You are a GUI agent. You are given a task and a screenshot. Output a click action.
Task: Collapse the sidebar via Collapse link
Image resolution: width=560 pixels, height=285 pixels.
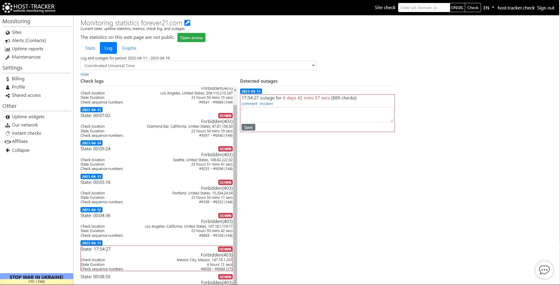click(x=21, y=150)
